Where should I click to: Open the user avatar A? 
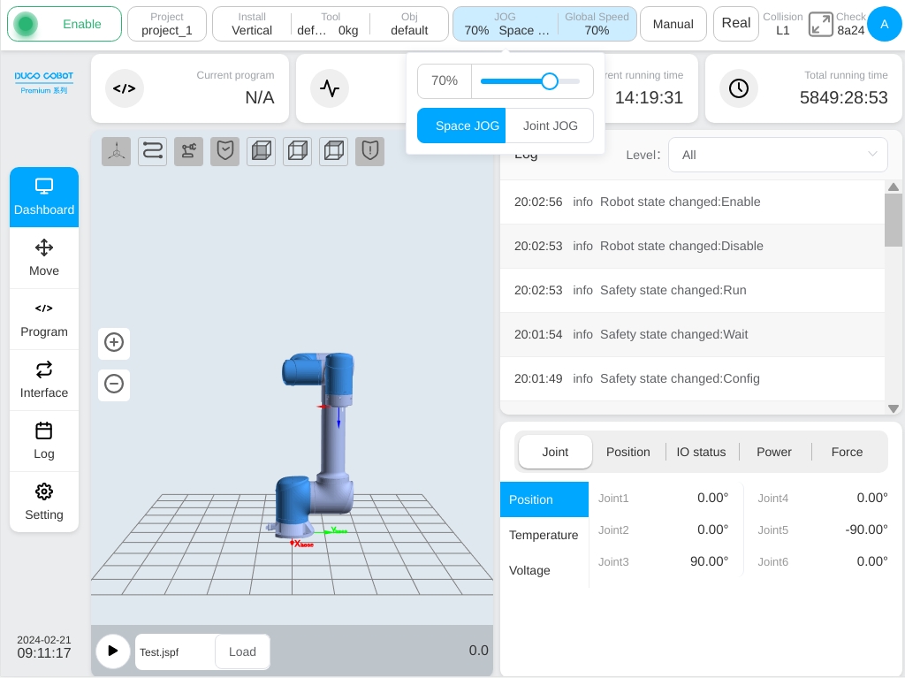pos(884,24)
